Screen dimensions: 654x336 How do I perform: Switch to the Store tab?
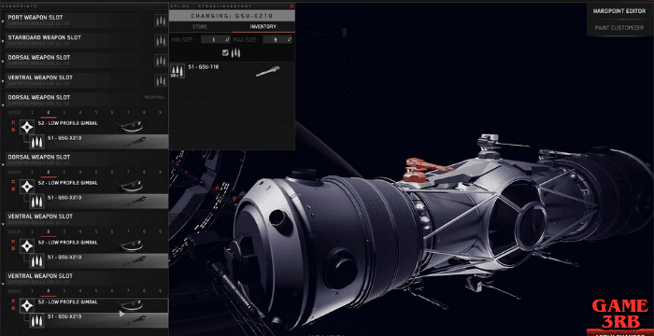pos(200,27)
